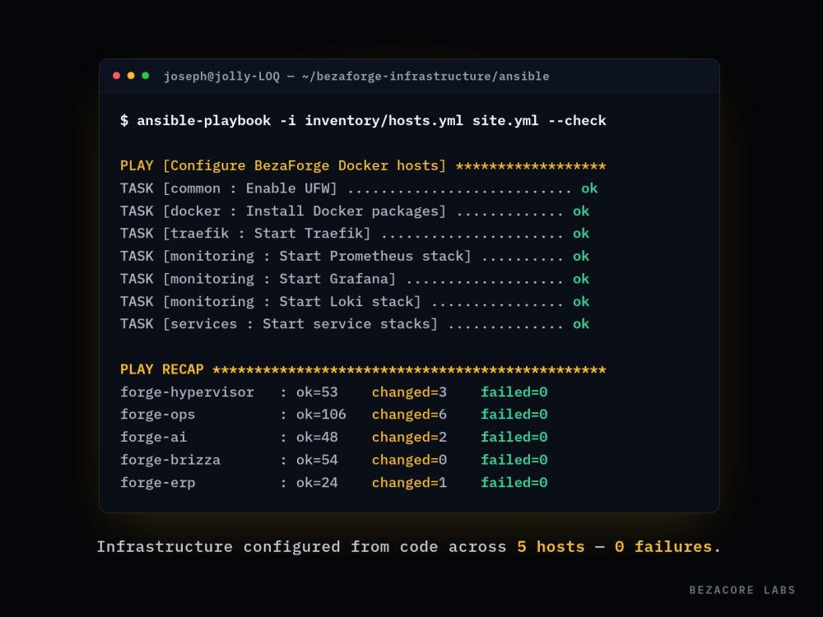Click ok=106 for forge-ops
Viewport: 823px width, 617px height.
321,415
